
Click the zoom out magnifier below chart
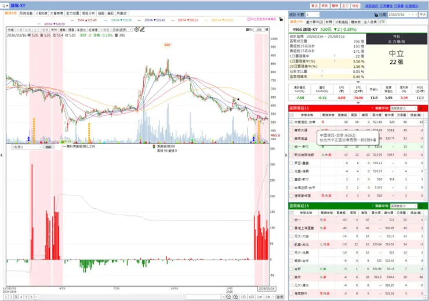coord(228,297)
